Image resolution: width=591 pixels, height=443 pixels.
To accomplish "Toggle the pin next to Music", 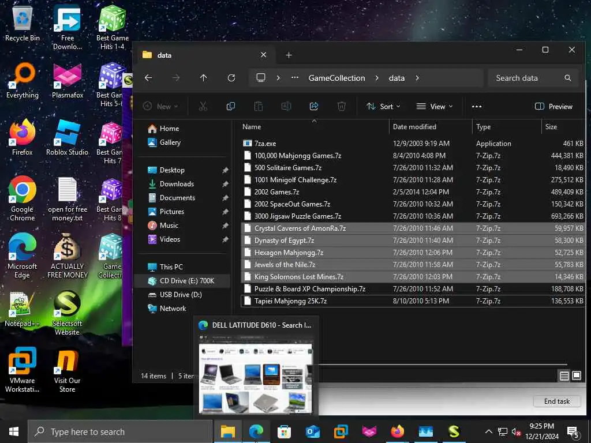I will click(225, 226).
